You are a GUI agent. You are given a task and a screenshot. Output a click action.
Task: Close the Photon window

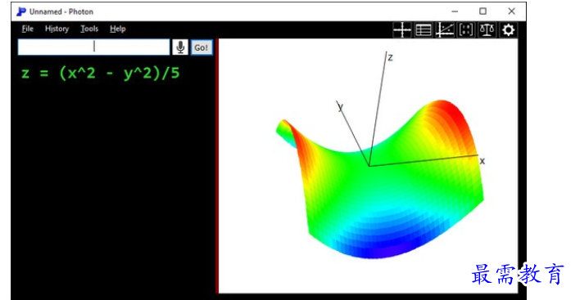pyautogui.click(x=511, y=11)
